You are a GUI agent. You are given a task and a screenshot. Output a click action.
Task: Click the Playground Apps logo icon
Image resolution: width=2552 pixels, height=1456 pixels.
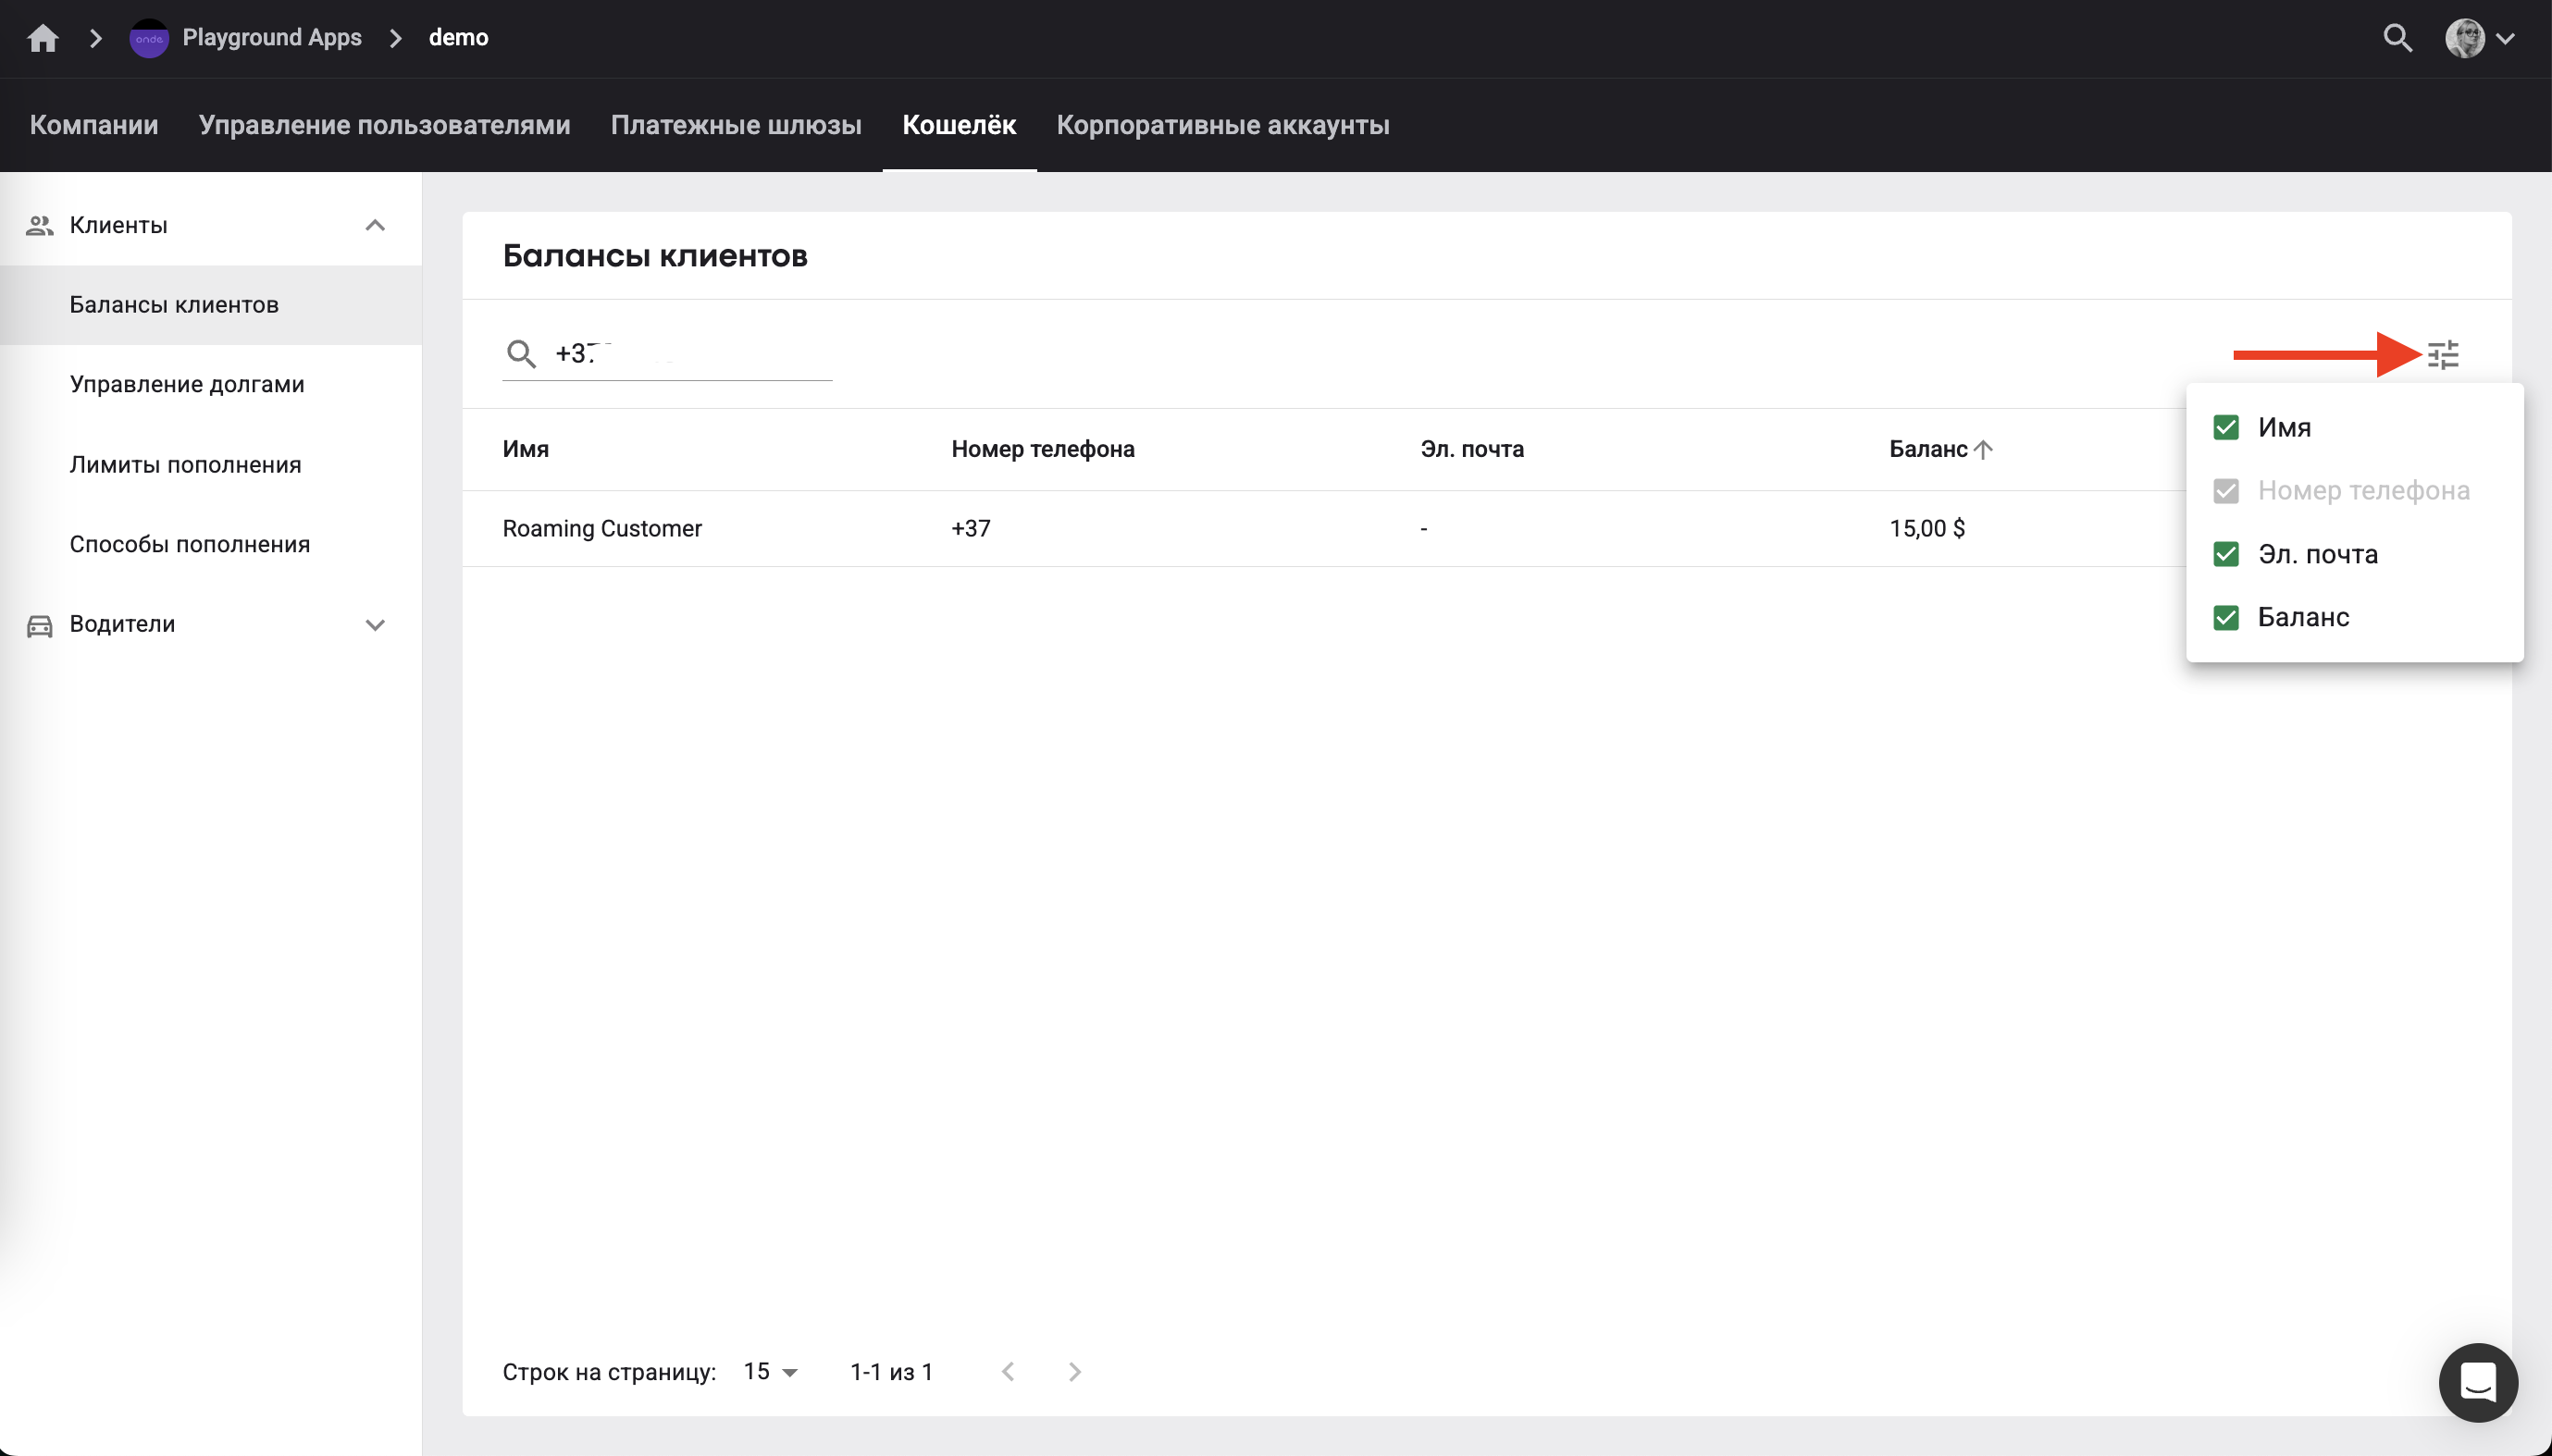(x=149, y=38)
